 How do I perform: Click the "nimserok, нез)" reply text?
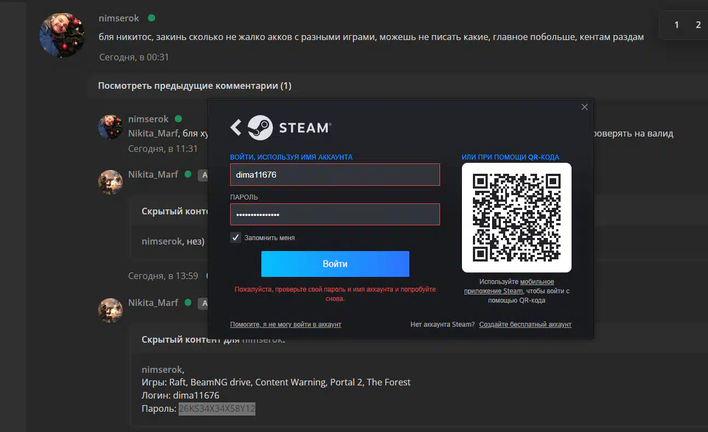[x=173, y=241]
